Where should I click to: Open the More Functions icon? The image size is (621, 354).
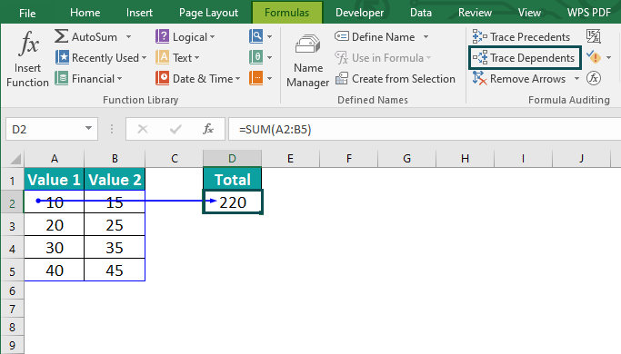tap(256, 78)
